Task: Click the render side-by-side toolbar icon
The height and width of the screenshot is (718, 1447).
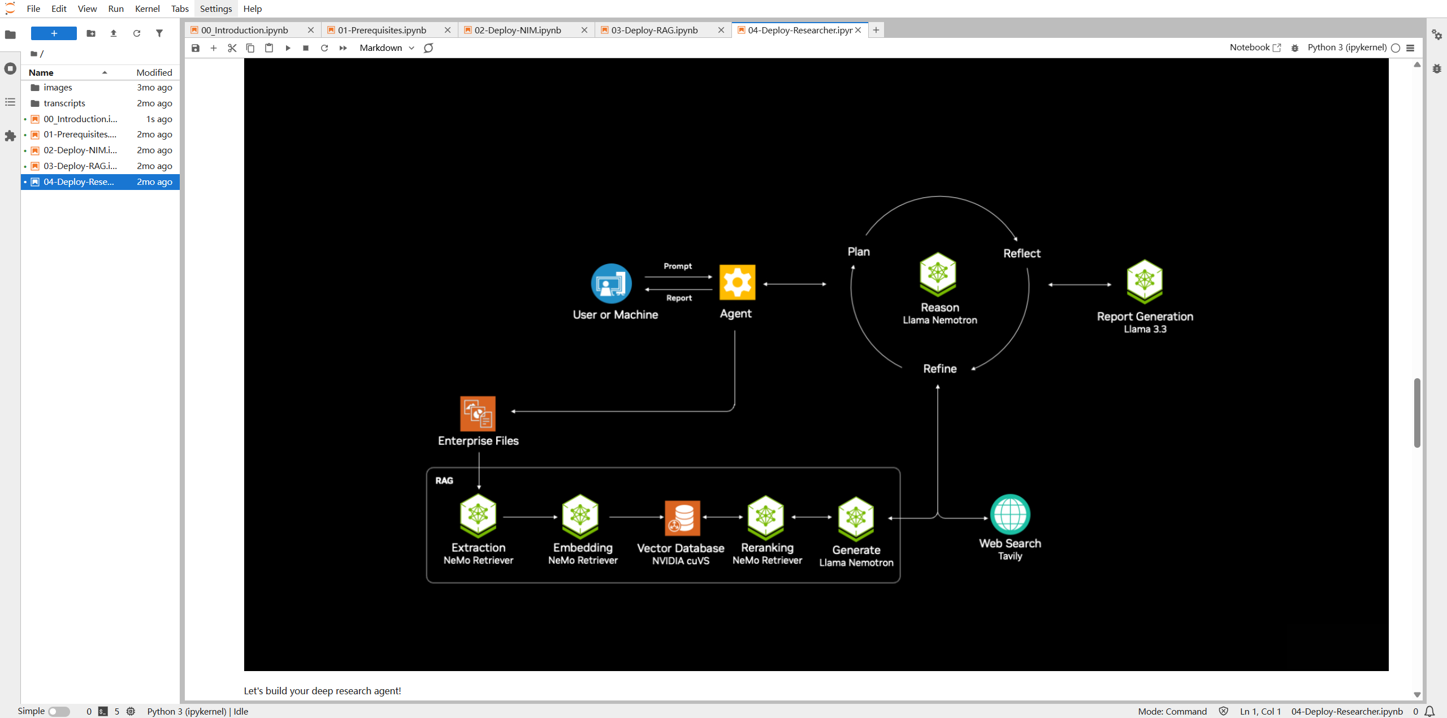Action: coord(428,48)
